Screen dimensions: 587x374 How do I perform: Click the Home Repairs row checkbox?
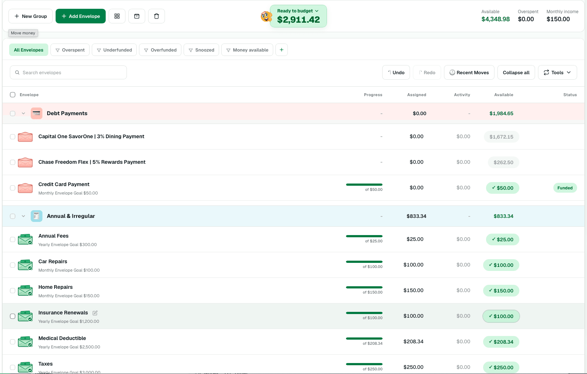pyautogui.click(x=12, y=291)
